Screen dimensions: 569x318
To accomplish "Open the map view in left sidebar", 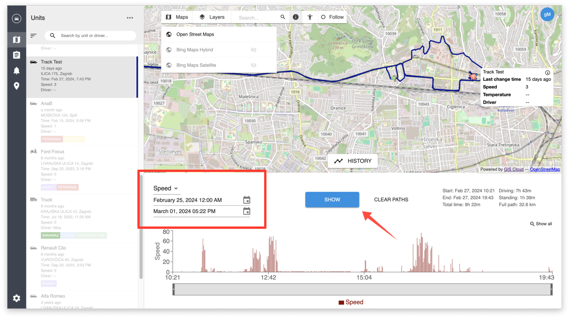I will (x=17, y=40).
